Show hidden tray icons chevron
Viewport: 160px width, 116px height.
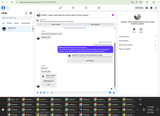tap(137, 110)
